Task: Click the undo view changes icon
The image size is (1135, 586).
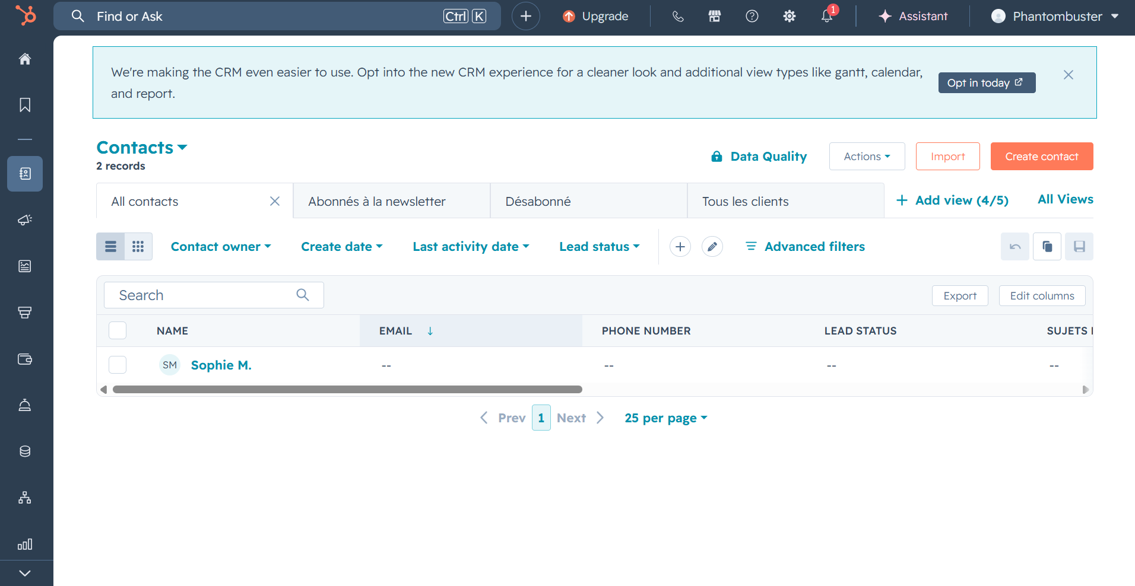Action: (1015, 247)
